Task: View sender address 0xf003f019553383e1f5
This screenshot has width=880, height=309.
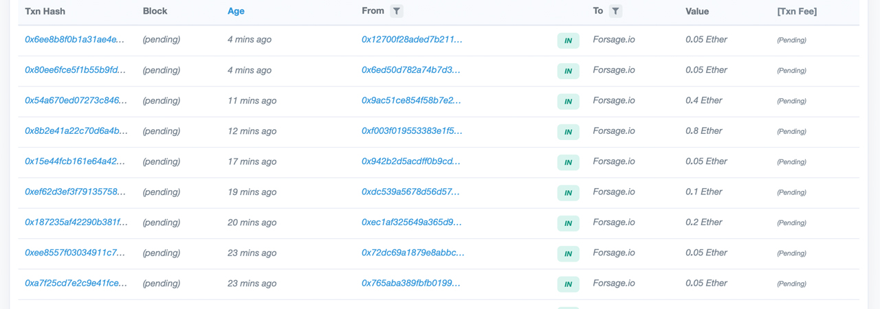Action: pyautogui.click(x=412, y=131)
